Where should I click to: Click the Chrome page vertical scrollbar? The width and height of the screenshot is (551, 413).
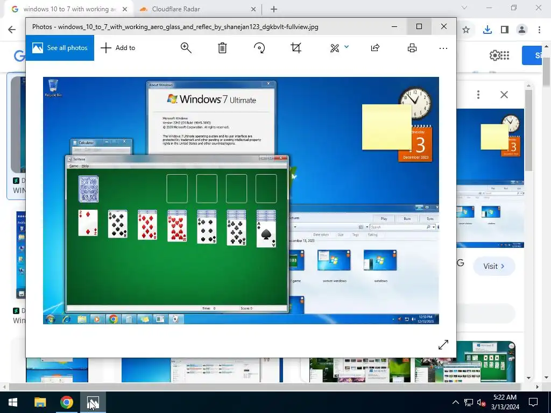547,72
